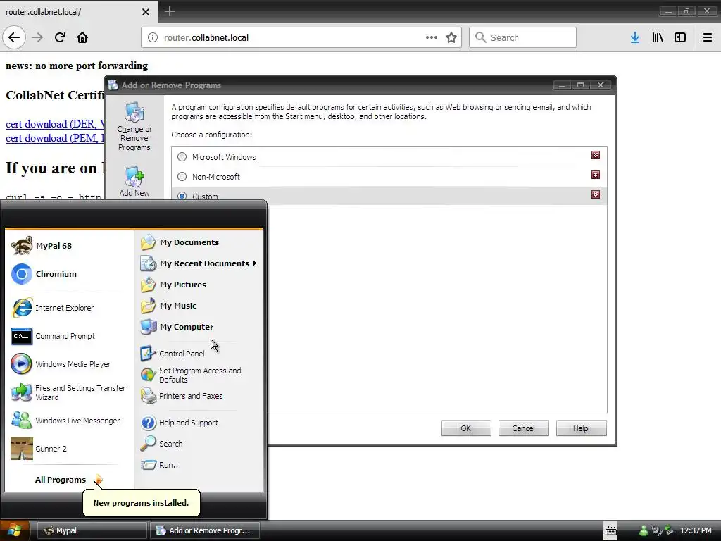721x541 pixels.
Task: Launch Chromium from the Start menu
Action: click(44, 274)
